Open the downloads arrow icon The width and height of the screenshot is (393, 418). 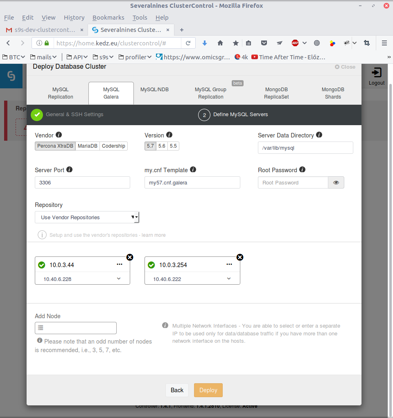click(x=205, y=43)
